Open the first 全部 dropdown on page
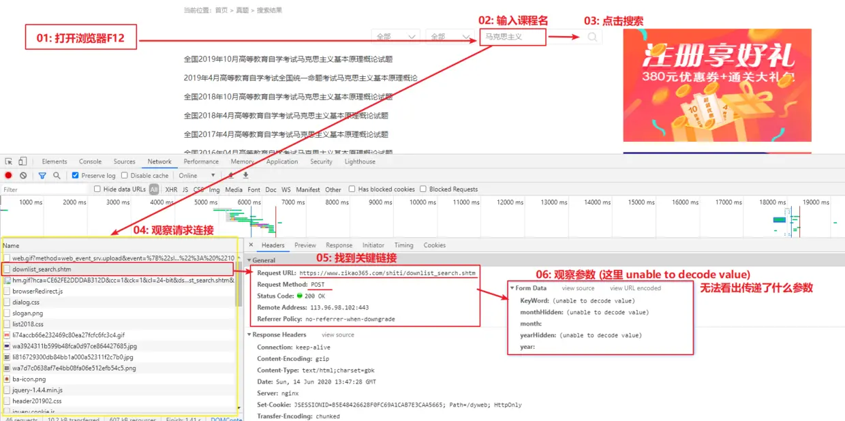845x421 pixels. click(x=396, y=37)
